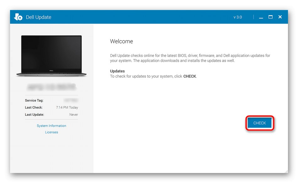The height and width of the screenshot is (183, 298).
Task: Click the CHECK button to check for updates
Action: click(x=259, y=123)
